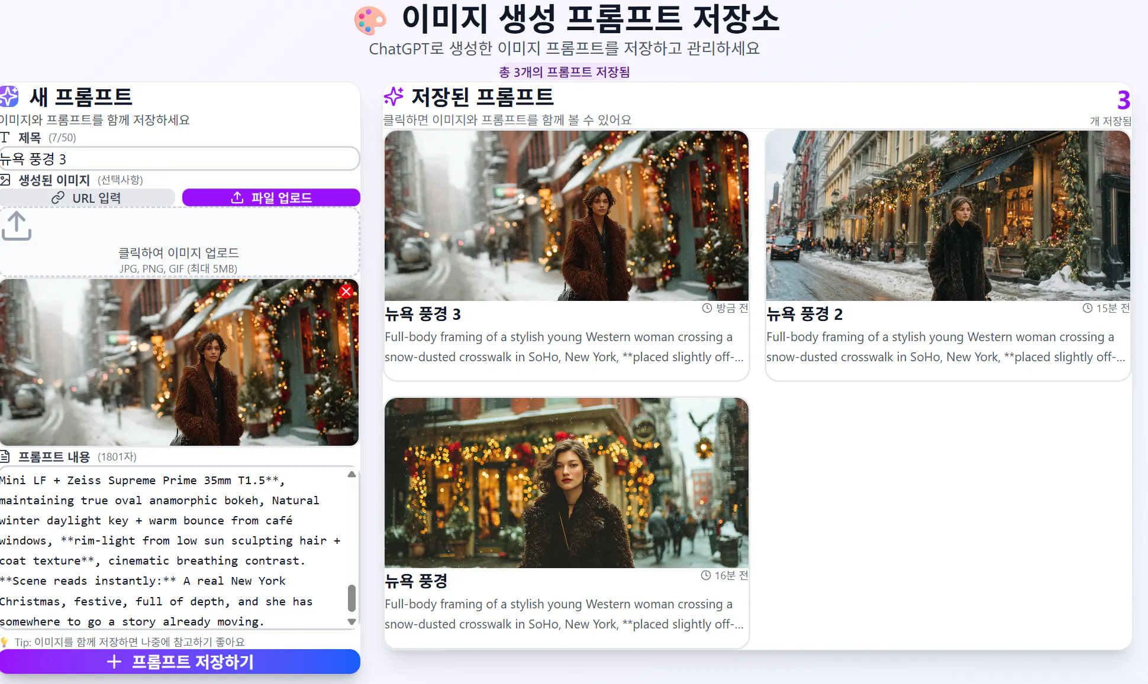Click the prompt textarea scrollbar thumb

(x=352, y=598)
